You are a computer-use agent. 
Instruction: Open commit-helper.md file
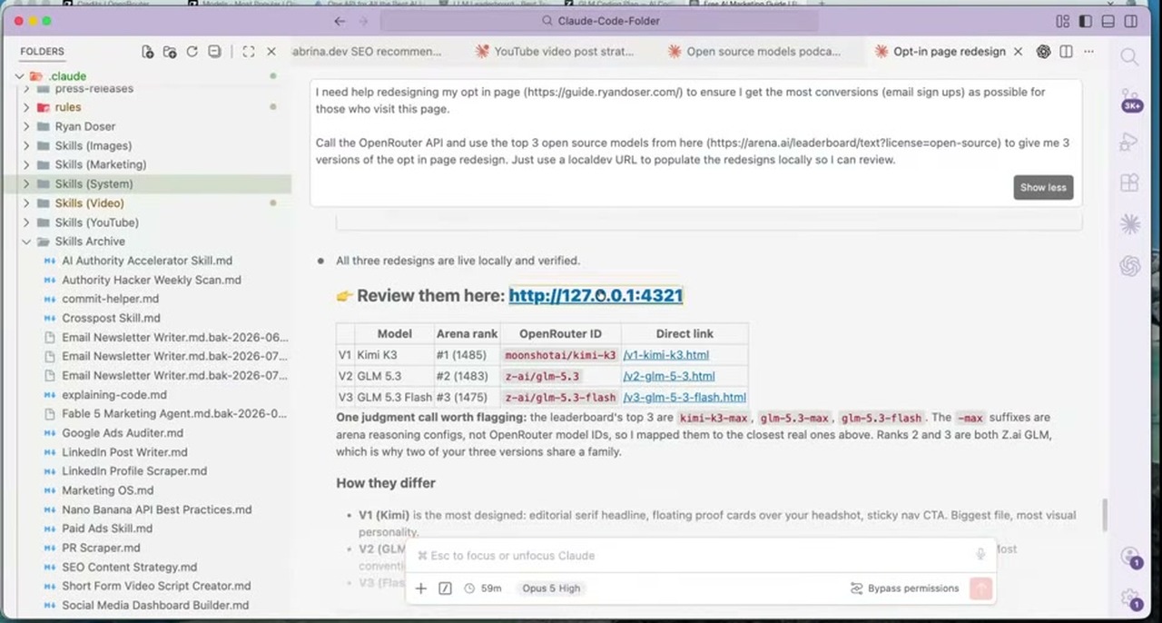pos(110,299)
